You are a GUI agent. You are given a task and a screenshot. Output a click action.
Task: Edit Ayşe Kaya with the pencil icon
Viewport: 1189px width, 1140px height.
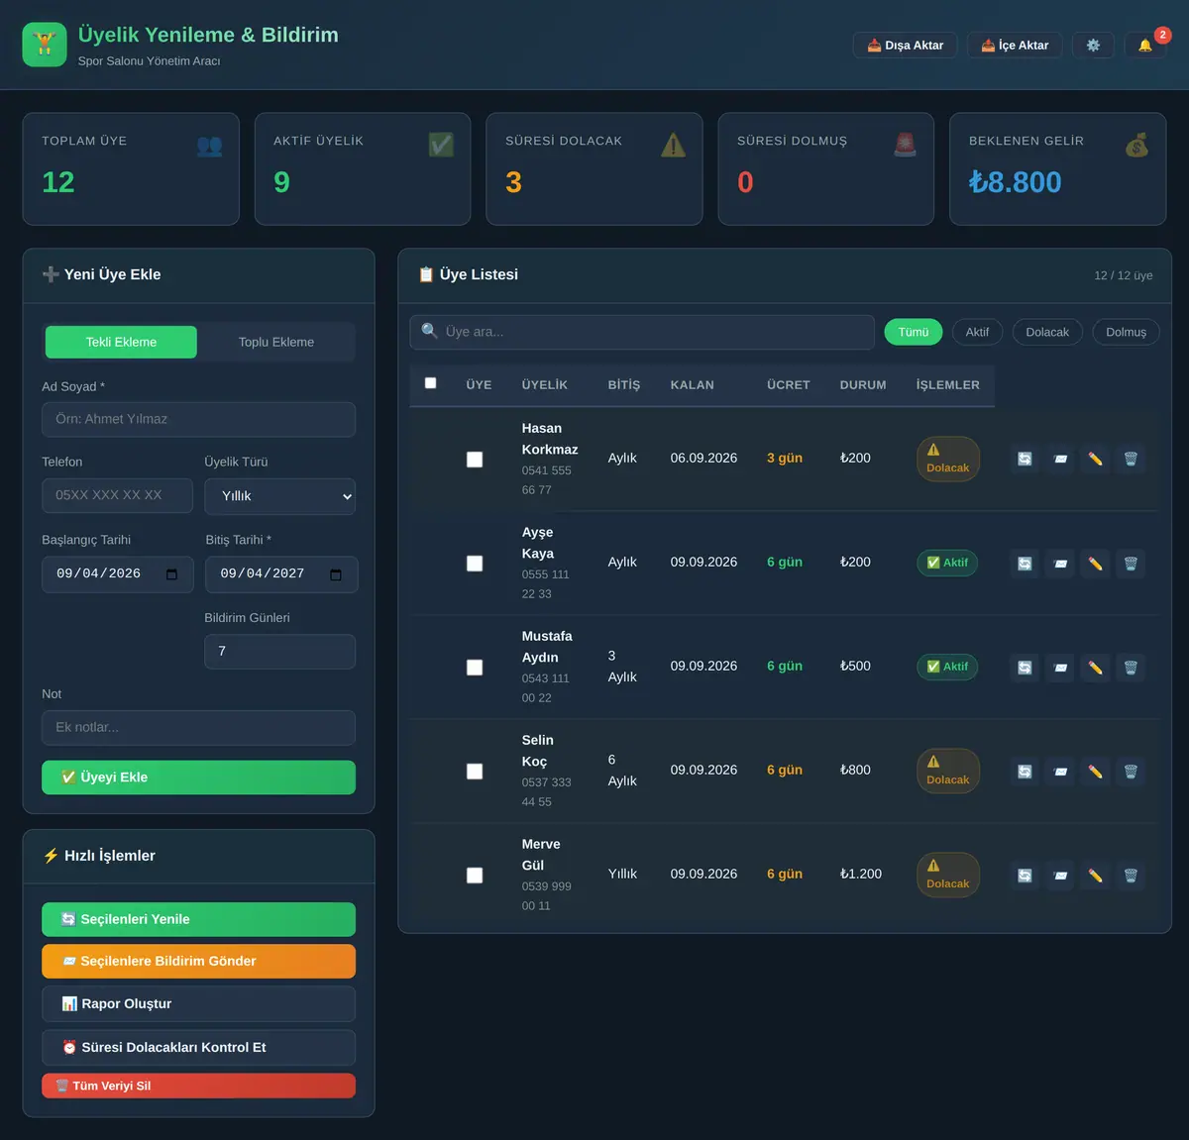tap(1095, 563)
